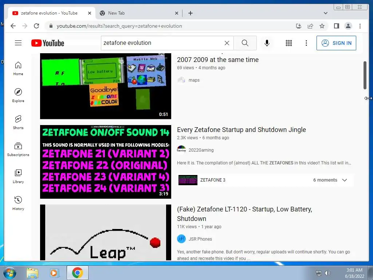Open the JSR Phones channel name
The width and height of the screenshot is (373, 280).
[200, 239]
